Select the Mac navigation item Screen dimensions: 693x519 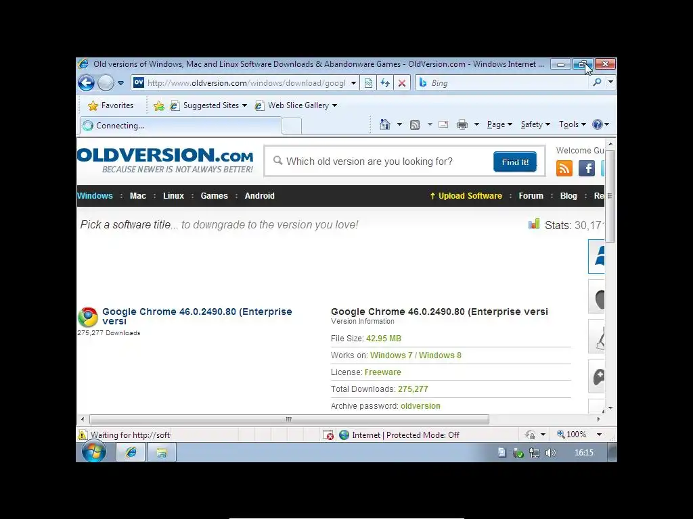point(138,196)
